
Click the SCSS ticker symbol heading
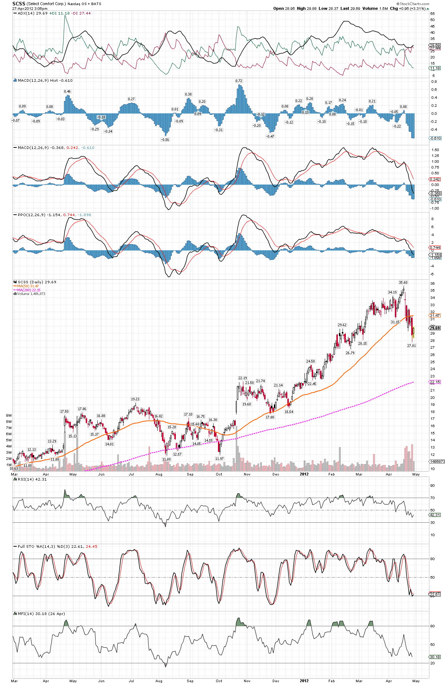(x=19, y=4)
